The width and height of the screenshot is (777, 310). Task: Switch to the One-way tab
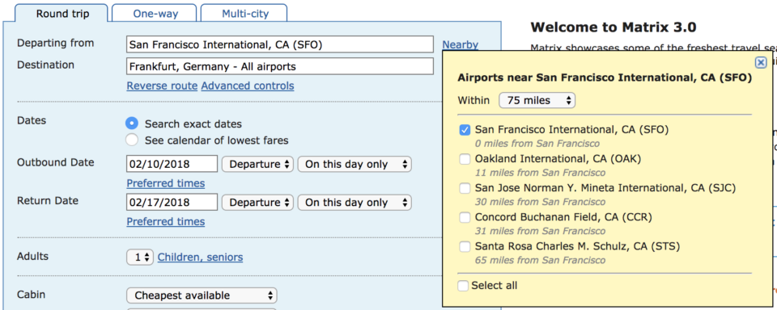154,14
